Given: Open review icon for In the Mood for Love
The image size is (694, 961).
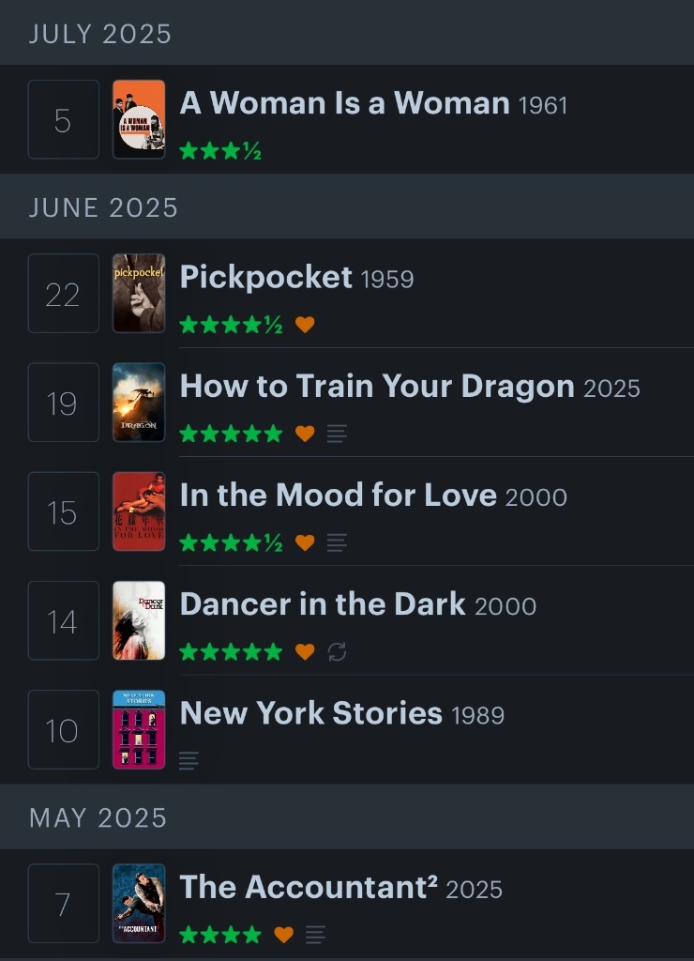Looking at the screenshot, I should (x=337, y=542).
